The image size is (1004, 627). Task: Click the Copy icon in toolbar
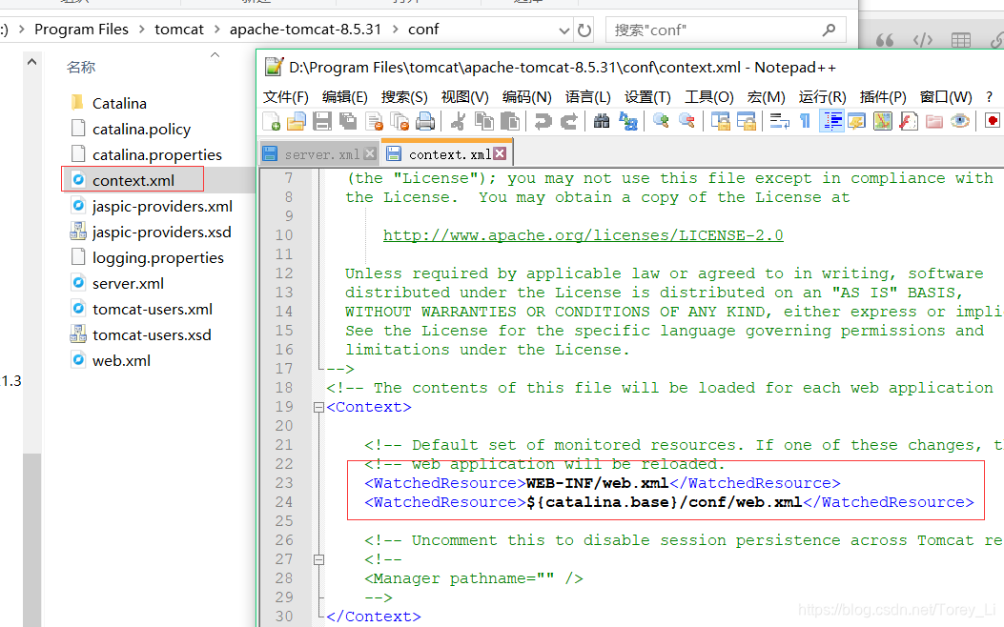(x=484, y=121)
